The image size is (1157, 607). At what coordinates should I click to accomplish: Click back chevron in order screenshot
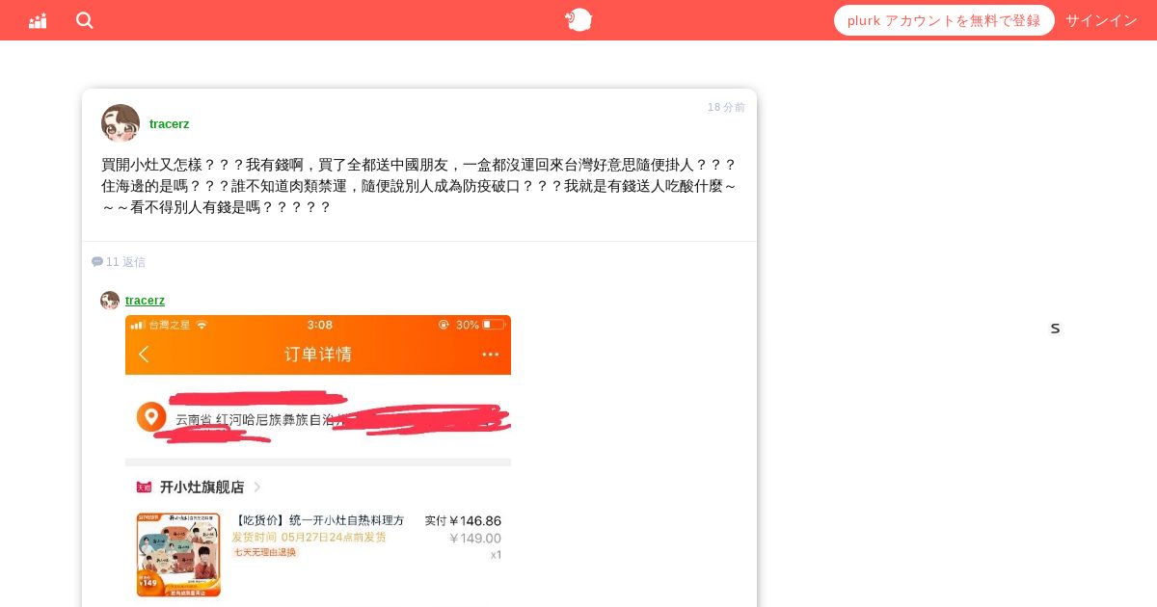[x=144, y=354]
